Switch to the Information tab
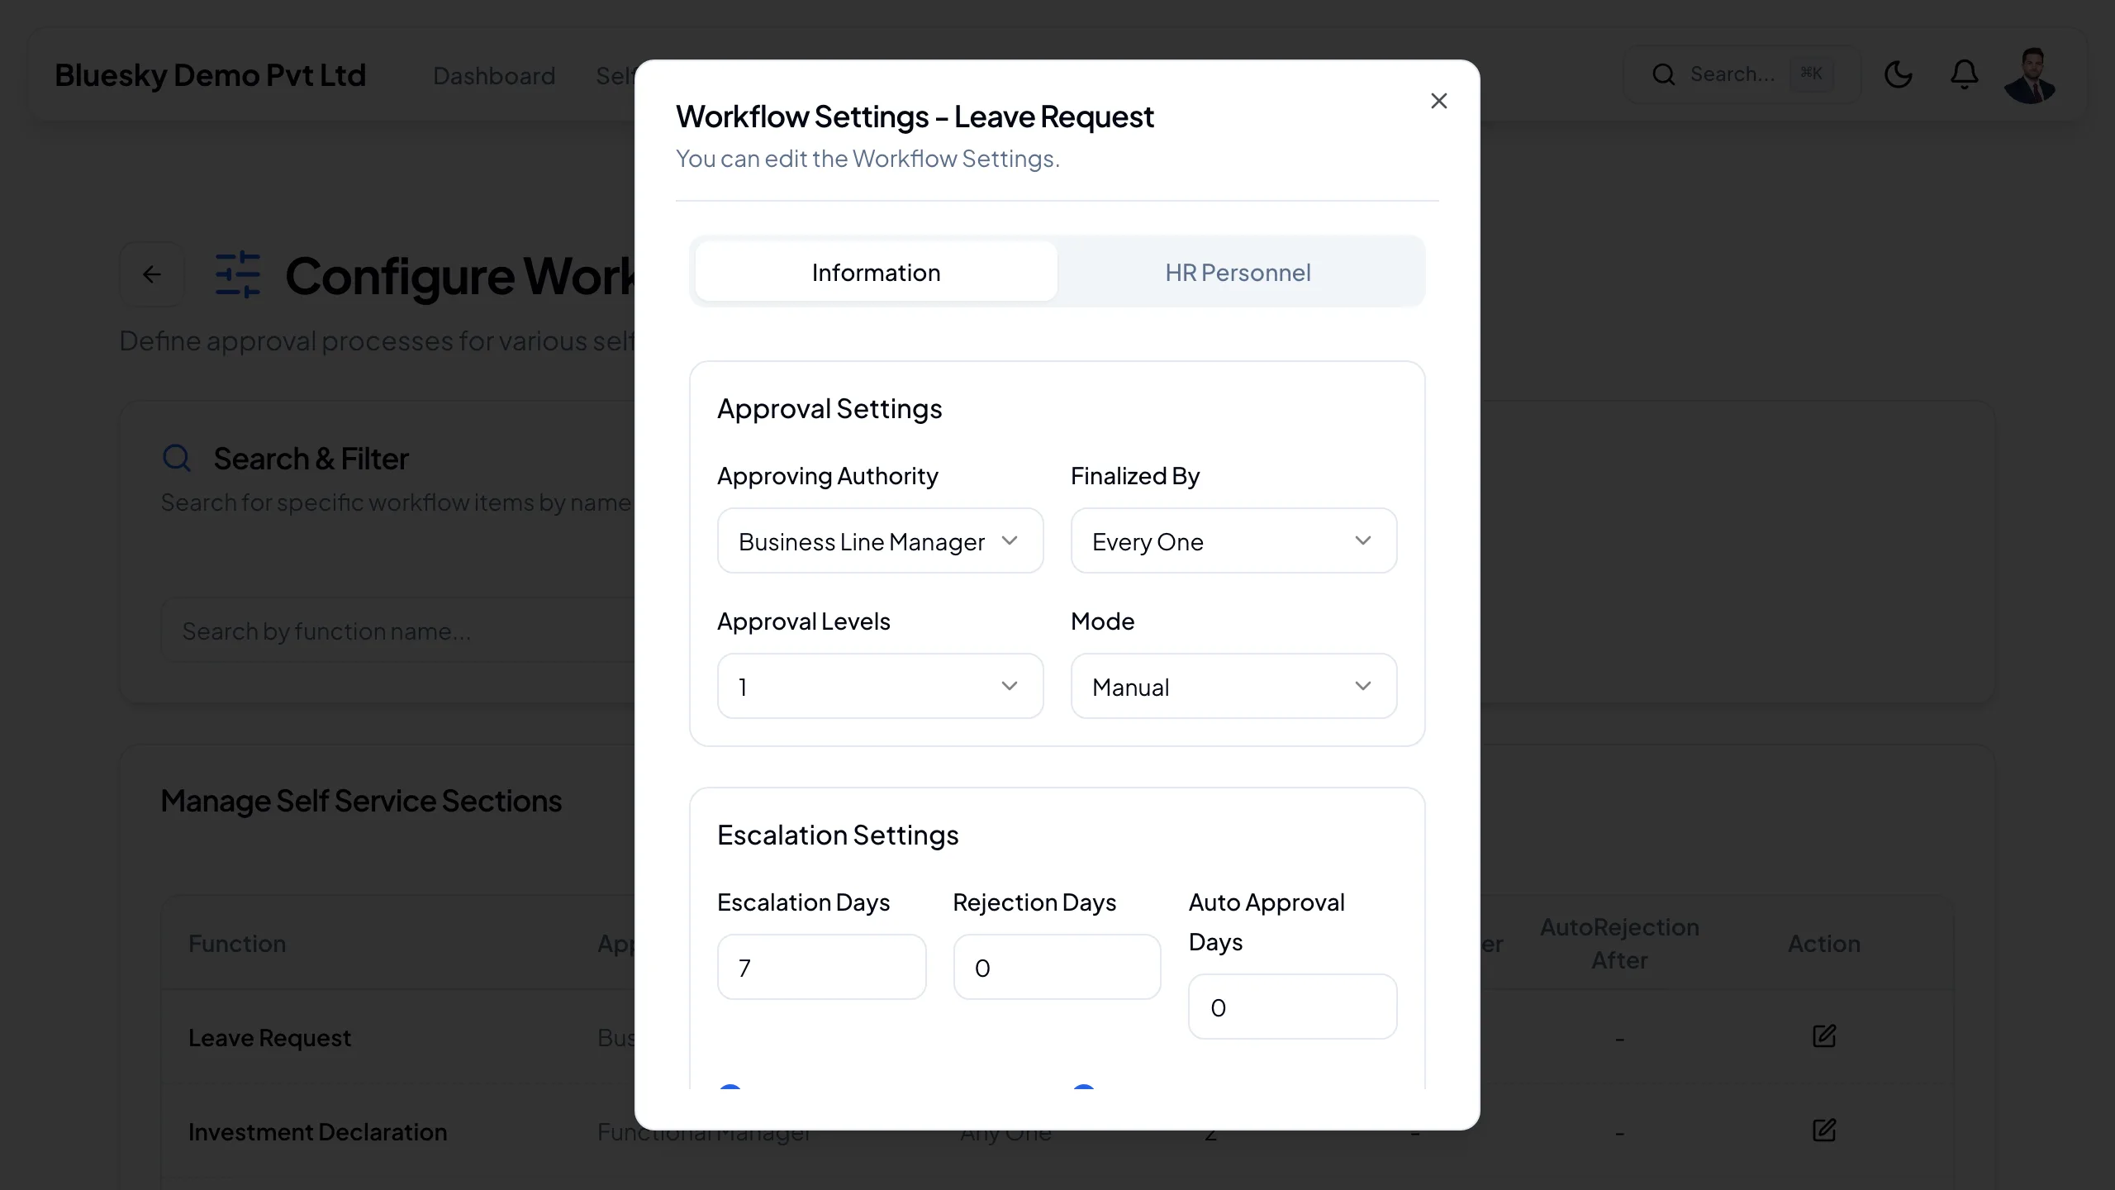 click(876, 272)
